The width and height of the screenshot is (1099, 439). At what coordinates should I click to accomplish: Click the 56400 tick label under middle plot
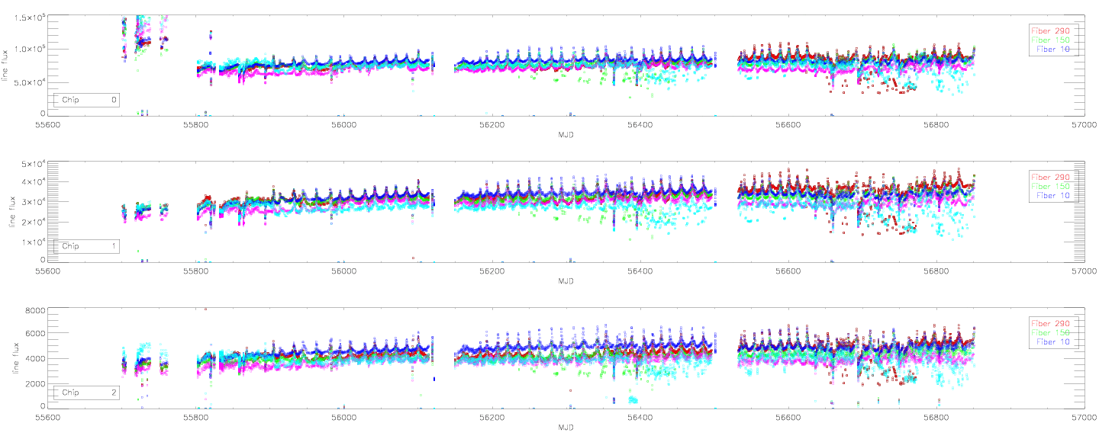pyautogui.click(x=640, y=271)
